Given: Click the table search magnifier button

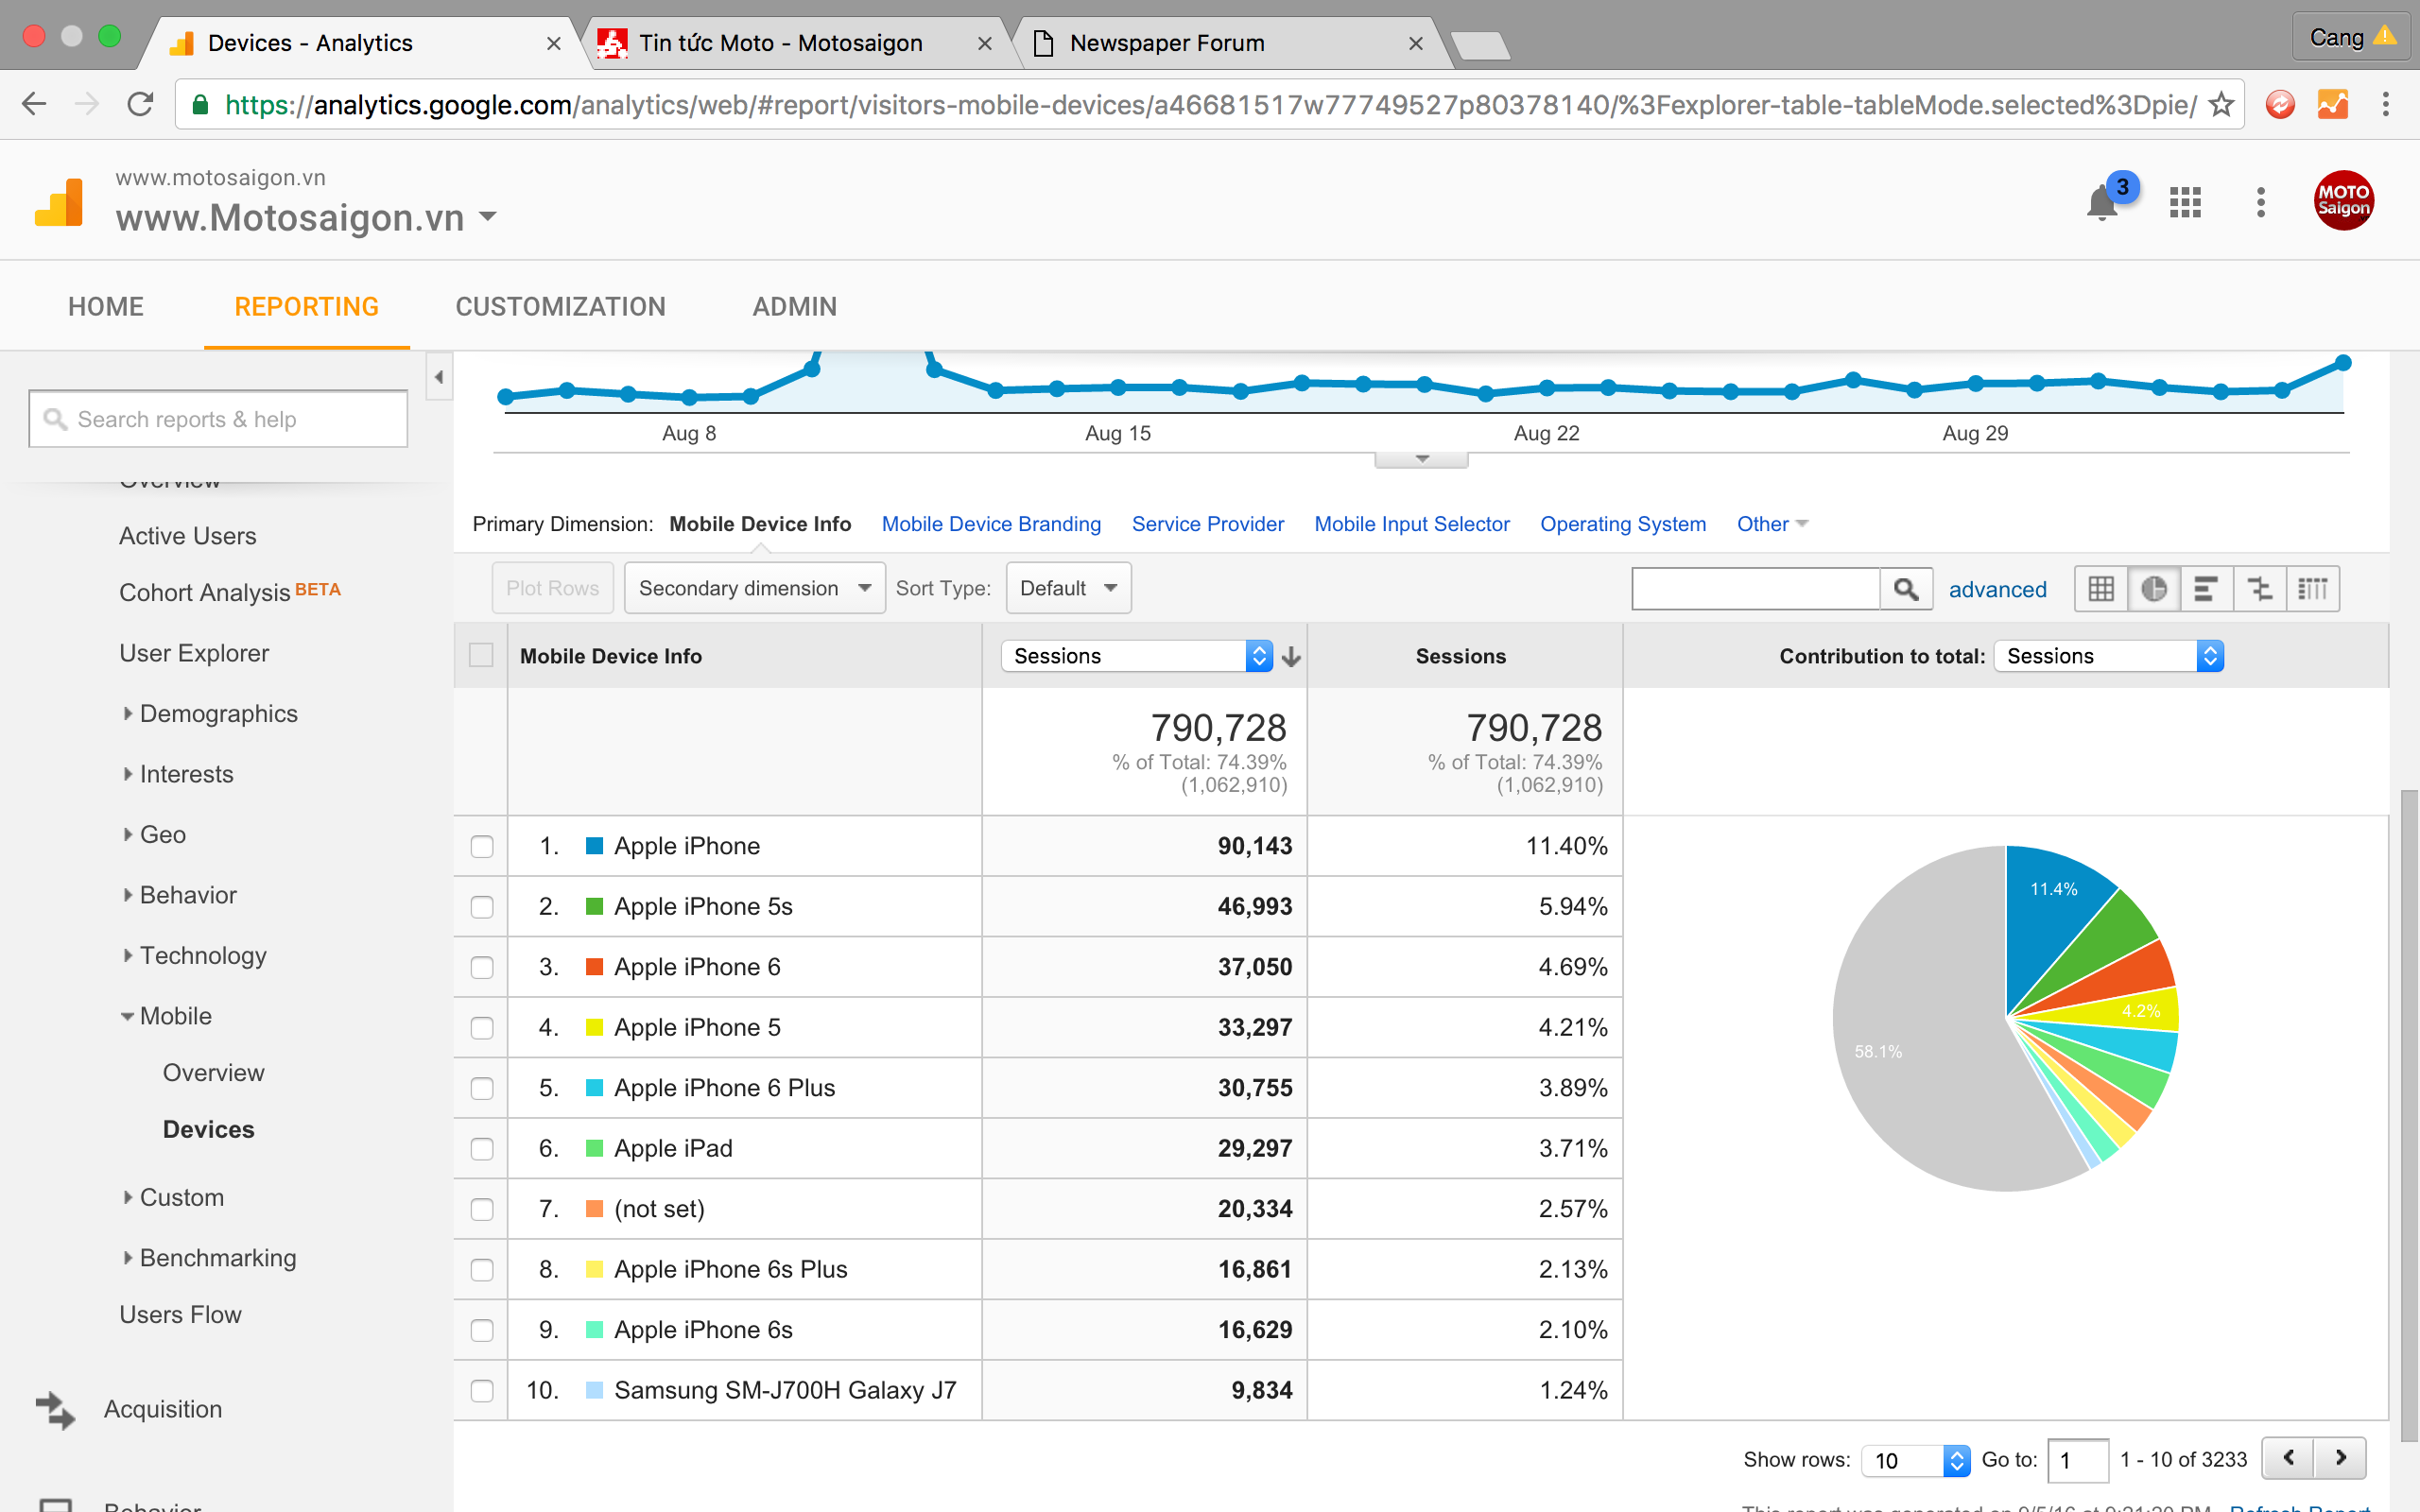Looking at the screenshot, I should point(1906,589).
